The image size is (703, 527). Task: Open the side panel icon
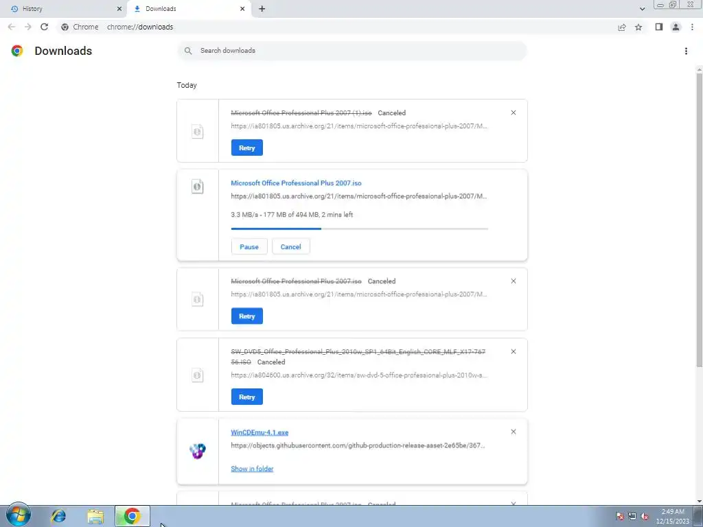(x=658, y=27)
